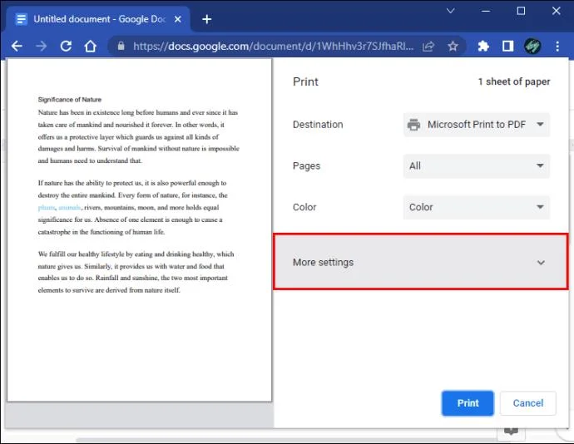Viewport: 574px width, 444px height.
Task: Open a new browser tab
Action: [207, 19]
